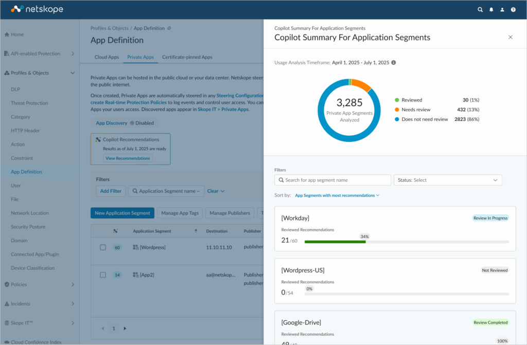This screenshot has width=527, height=345.
Task: Open the notifications bell
Action: tap(491, 10)
